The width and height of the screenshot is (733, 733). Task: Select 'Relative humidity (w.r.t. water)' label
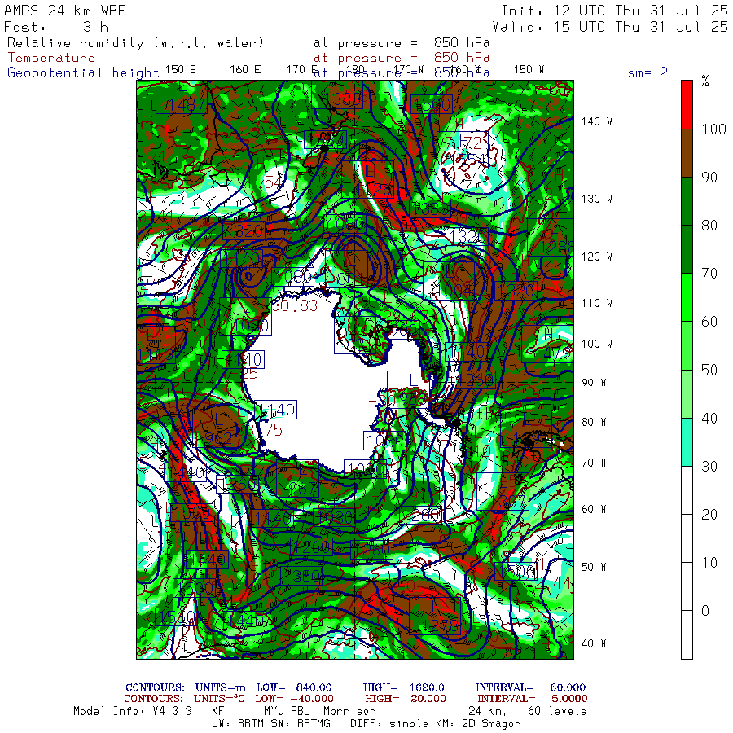pos(135,43)
